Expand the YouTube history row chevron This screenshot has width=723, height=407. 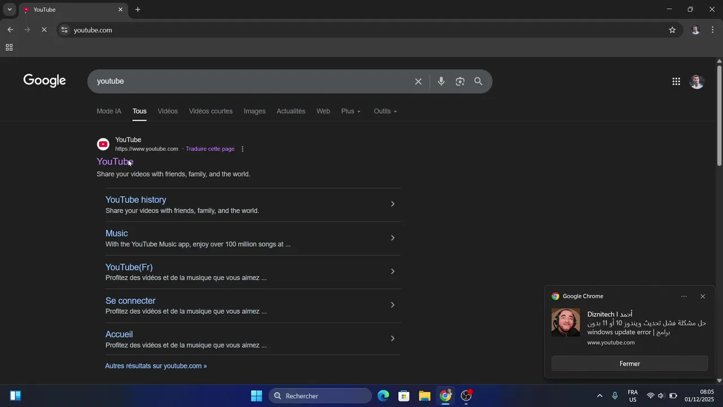[x=393, y=204]
